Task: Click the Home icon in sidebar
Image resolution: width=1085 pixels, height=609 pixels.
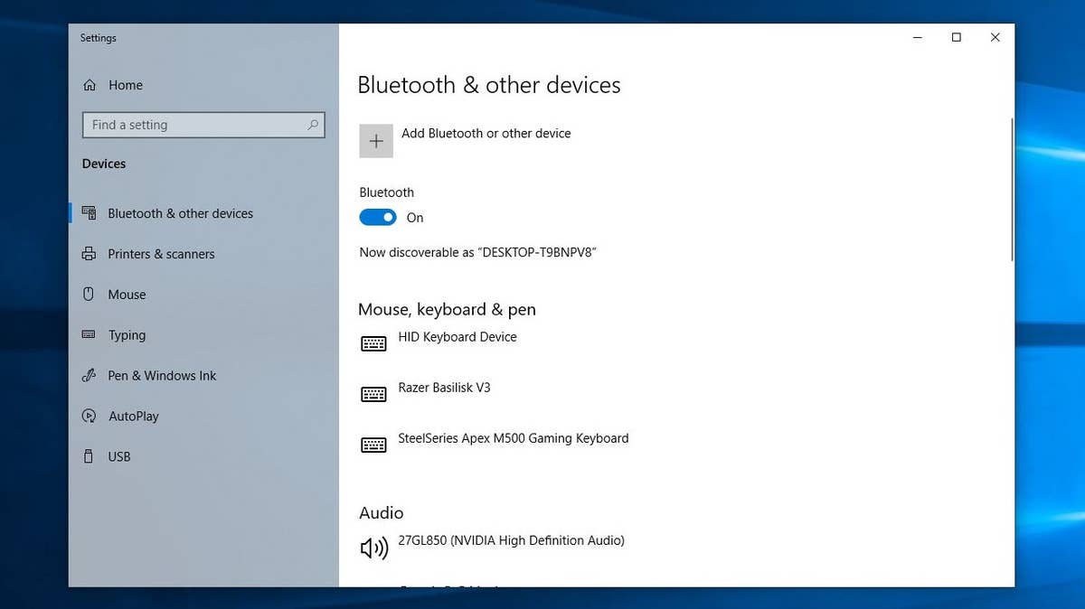Action: tap(90, 85)
